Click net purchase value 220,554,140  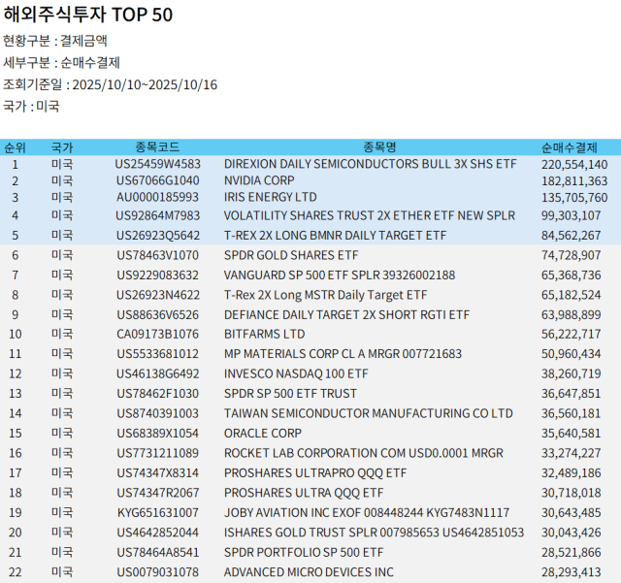click(574, 165)
